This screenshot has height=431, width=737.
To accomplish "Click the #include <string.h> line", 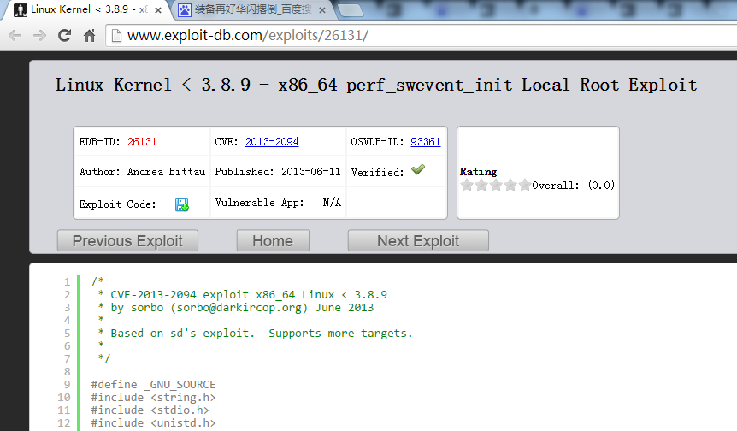I will [x=153, y=397].
